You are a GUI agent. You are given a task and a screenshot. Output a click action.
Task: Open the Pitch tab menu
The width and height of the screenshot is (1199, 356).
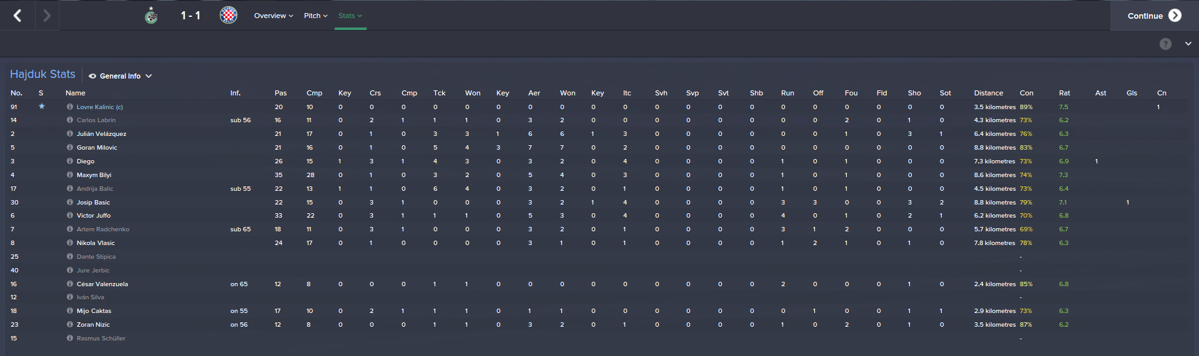[315, 16]
